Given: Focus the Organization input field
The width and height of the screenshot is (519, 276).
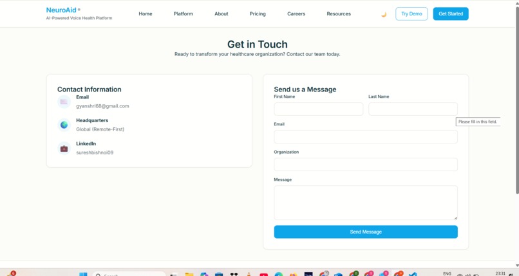Looking at the screenshot, I should point(366,165).
